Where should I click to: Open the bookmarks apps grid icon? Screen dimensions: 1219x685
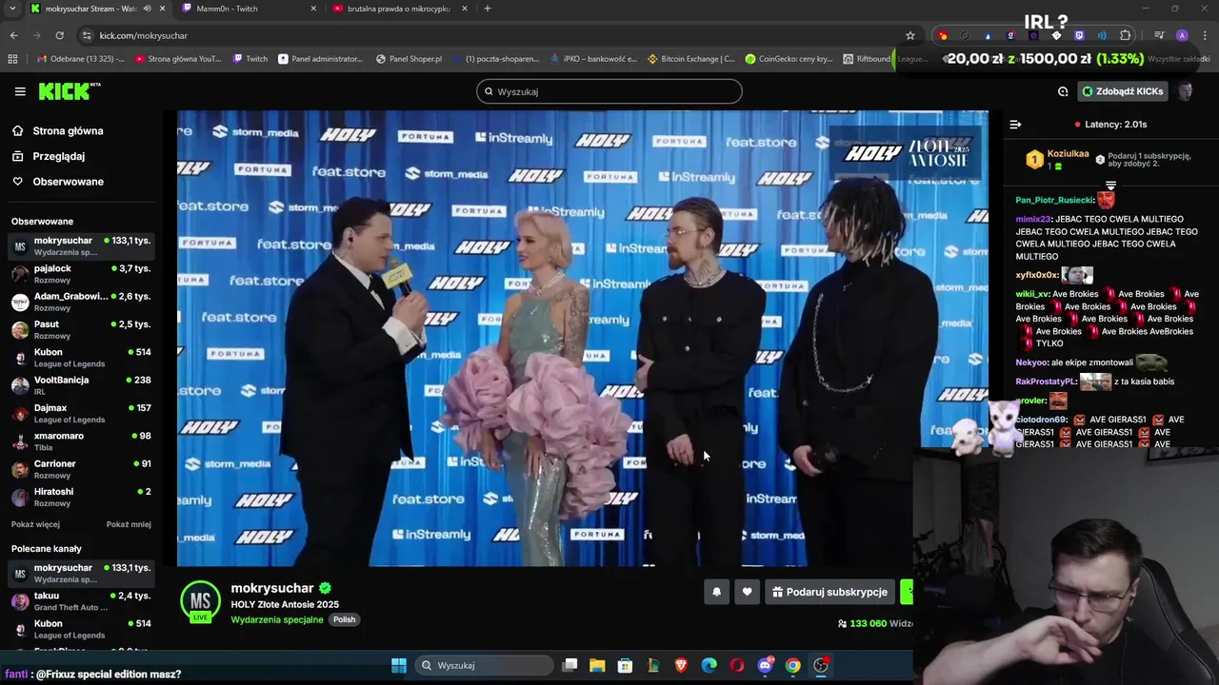(12, 59)
